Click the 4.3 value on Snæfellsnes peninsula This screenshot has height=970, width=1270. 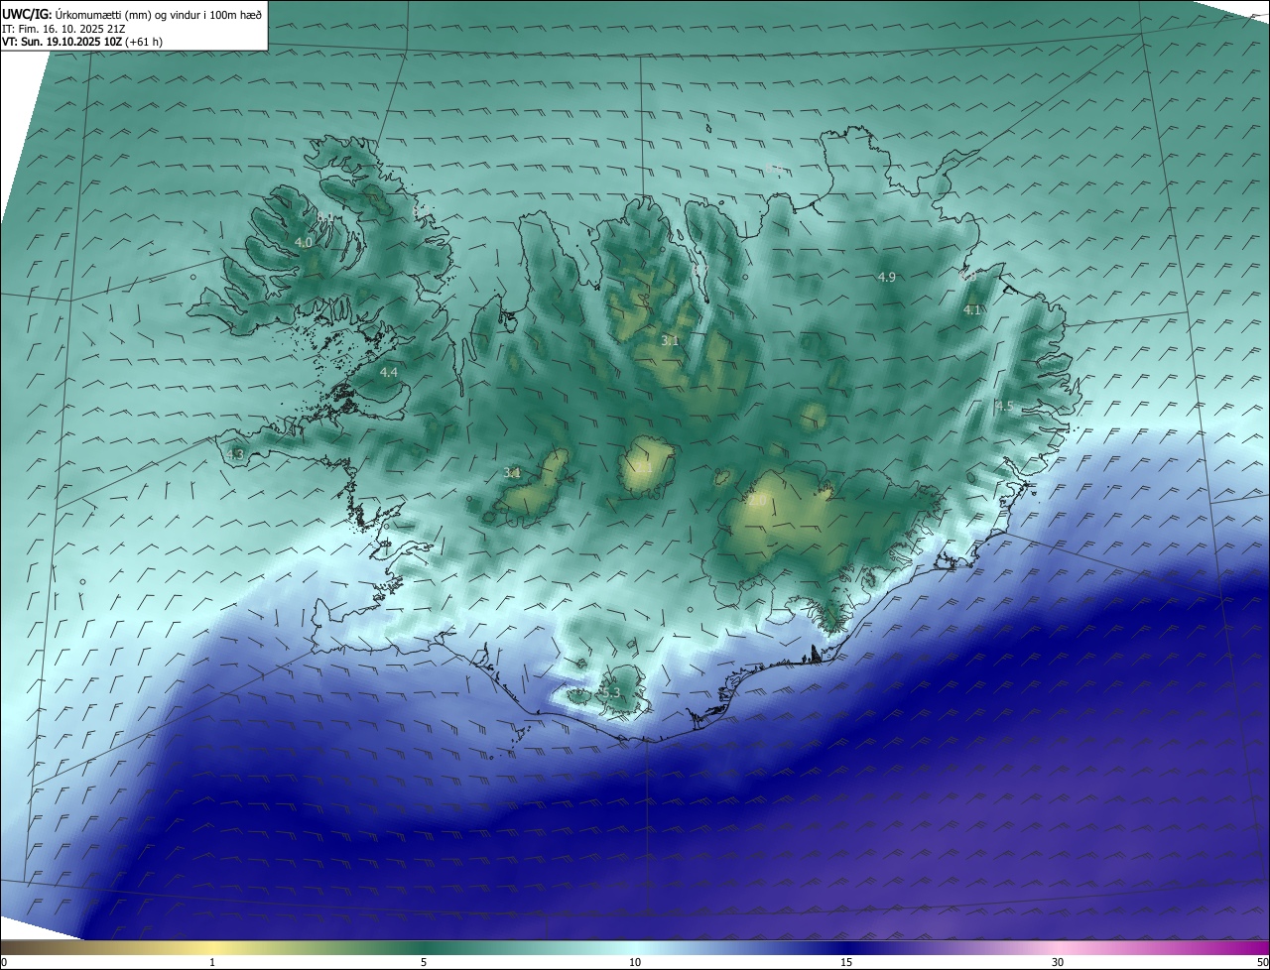(235, 454)
